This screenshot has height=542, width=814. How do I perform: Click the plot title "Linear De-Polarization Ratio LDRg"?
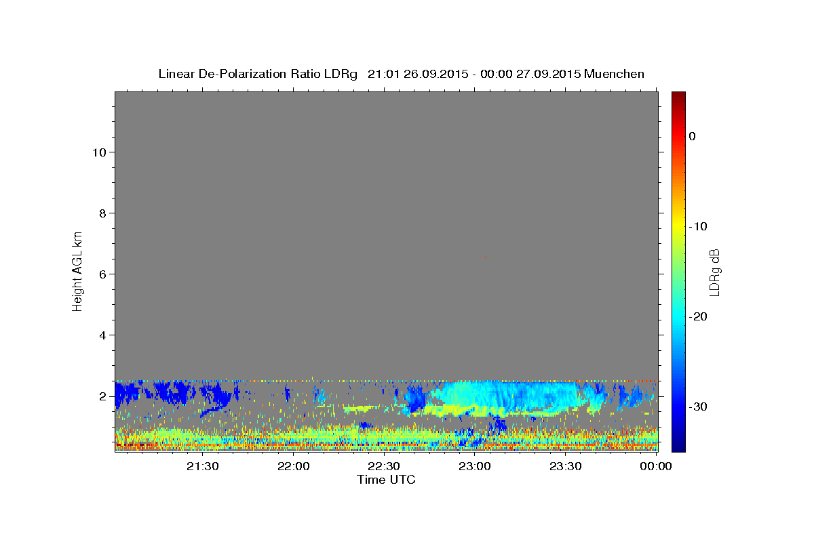pos(258,74)
